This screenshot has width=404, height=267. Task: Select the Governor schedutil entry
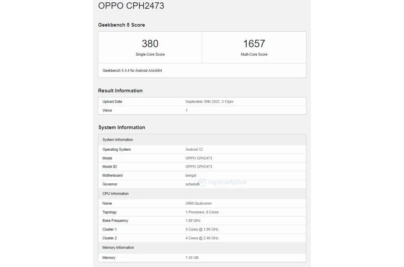tap(193, 184)
